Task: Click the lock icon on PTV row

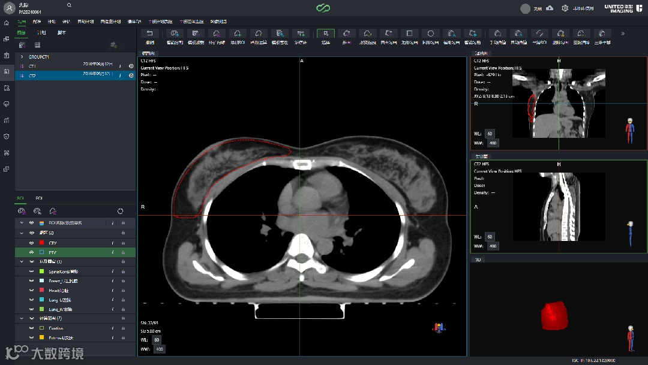Action: point(123,252)
